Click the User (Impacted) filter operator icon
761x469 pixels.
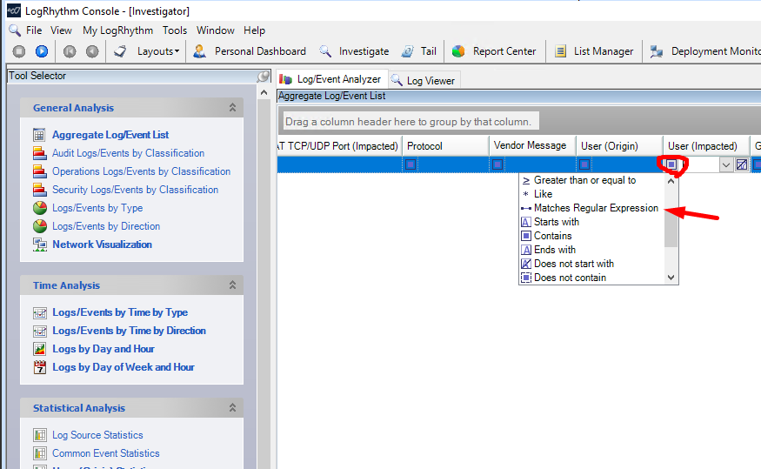[671, 164]
